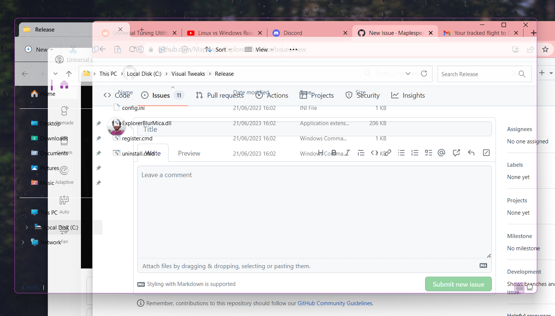Apply italic formatting to the comment
Screen dimensions: 555x316
(347, 152)
